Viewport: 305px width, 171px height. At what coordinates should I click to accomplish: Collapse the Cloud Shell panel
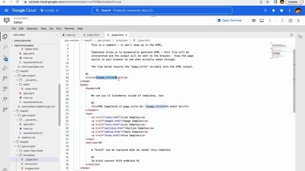(282, 20)
